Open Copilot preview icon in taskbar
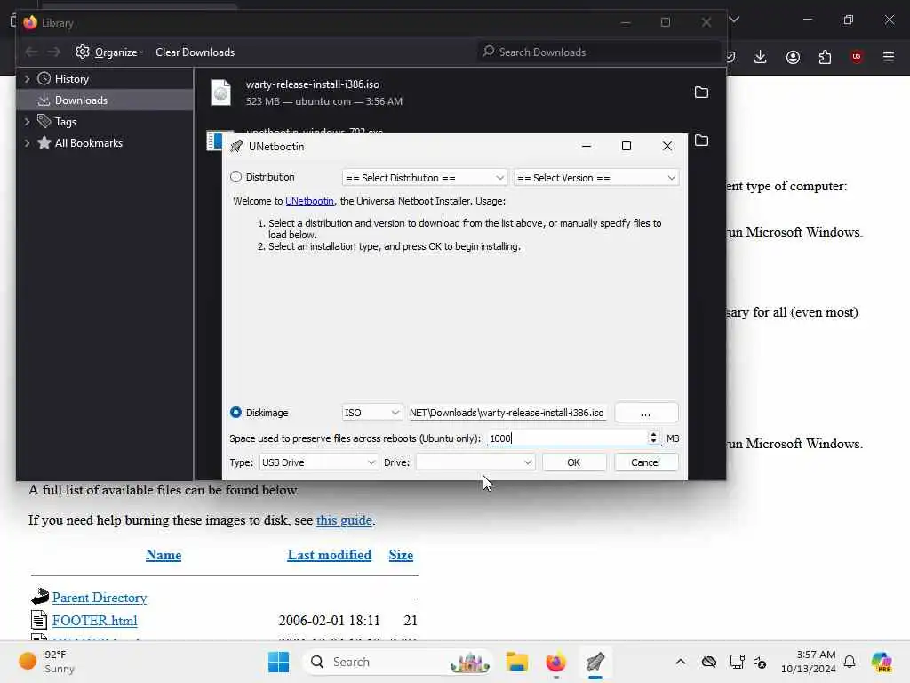This screenshot has height=683, width=910. point(882,662)
